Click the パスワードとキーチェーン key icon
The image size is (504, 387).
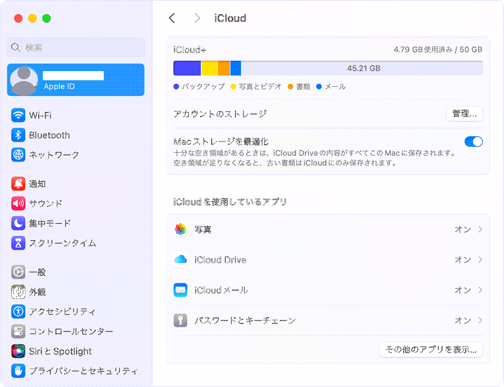pyautogui.click(x=180, y=320)
